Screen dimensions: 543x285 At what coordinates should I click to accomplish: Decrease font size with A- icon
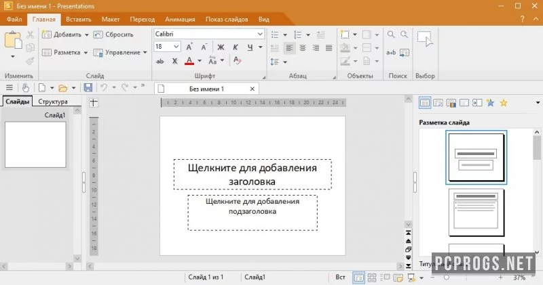point(204,47)
